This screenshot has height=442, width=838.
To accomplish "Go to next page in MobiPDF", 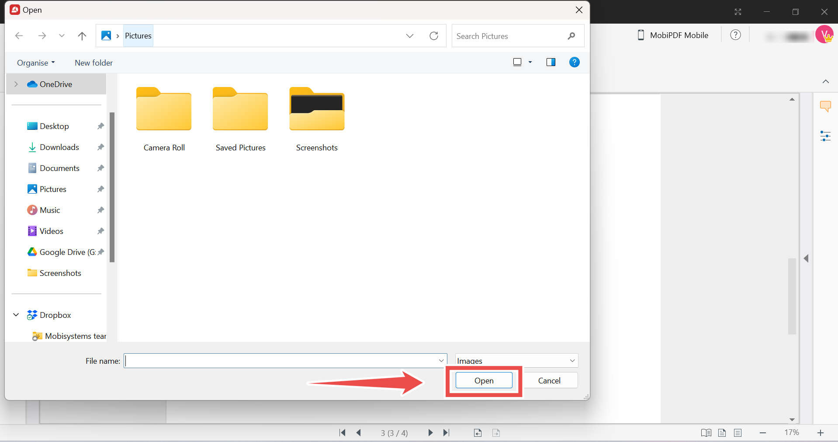I will 430,432.
